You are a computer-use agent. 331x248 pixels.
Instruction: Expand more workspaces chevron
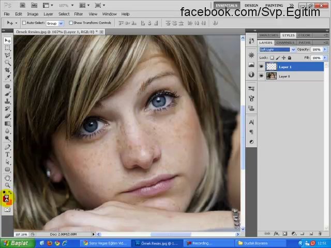(x=292, y=5)
